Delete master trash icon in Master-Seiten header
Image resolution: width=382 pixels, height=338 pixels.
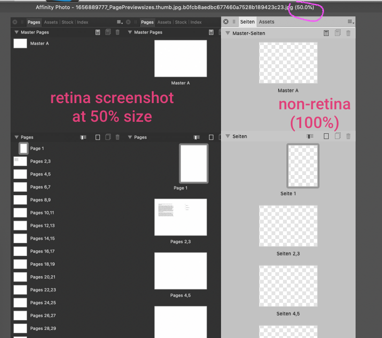(x=348, y=33)
